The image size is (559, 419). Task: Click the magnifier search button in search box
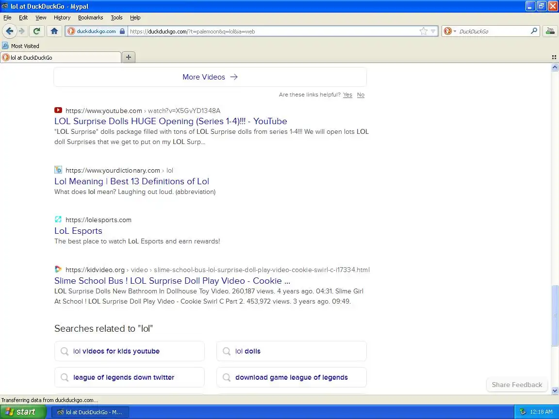coord(534,31)
